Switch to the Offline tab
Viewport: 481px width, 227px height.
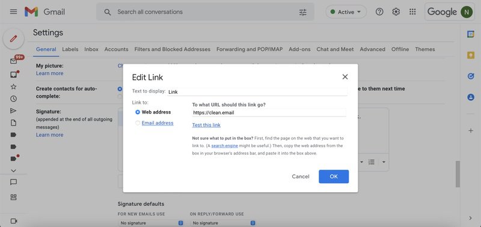400,49
